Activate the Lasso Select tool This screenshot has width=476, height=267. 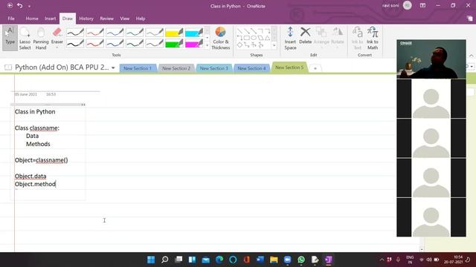coord(25,39)
